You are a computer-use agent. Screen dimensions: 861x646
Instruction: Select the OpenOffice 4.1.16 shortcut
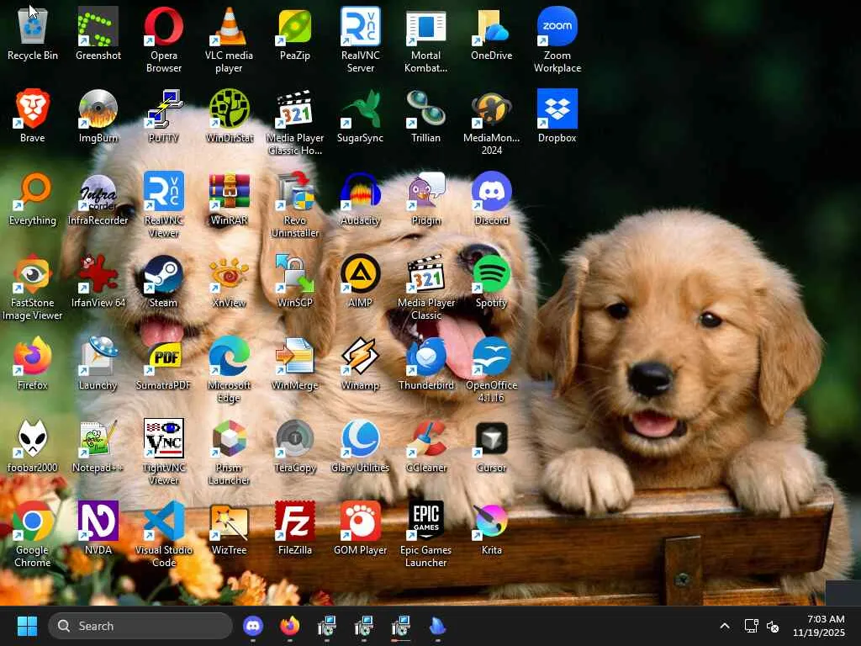point(491,370)
